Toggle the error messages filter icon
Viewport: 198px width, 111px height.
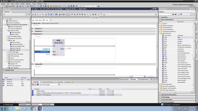[33, 85]
